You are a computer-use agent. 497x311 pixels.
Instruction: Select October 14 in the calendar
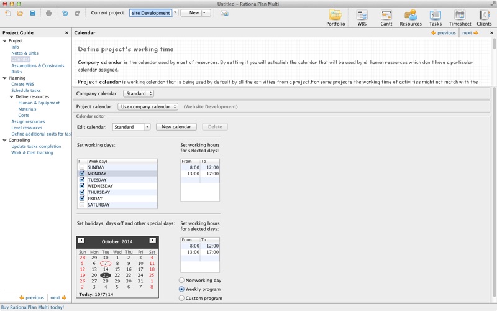[106, 269]
